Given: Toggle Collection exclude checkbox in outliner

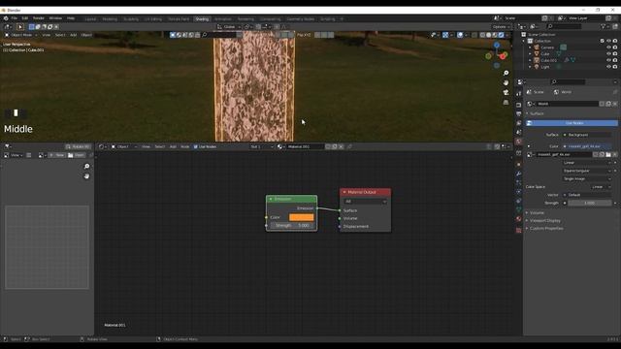Looking at the screenshot, I should coord(603,41).
